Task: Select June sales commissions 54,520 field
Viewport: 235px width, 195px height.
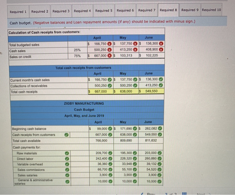Action: [151, 169]
